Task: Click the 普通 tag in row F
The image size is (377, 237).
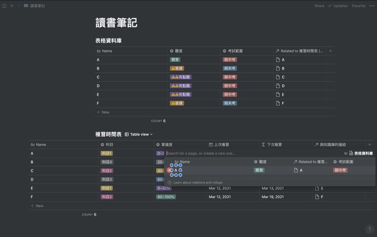Action: pyautogui.click(x=177, y=103)
